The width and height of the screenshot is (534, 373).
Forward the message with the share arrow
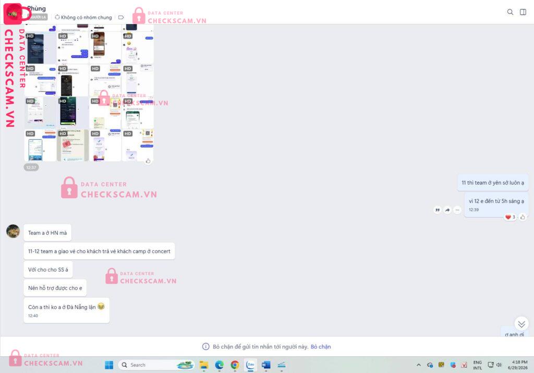[x=447, y=210]
